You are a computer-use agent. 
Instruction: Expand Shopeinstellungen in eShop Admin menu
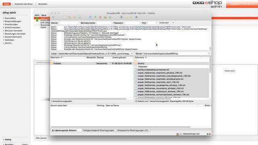(x=12, y=21)
